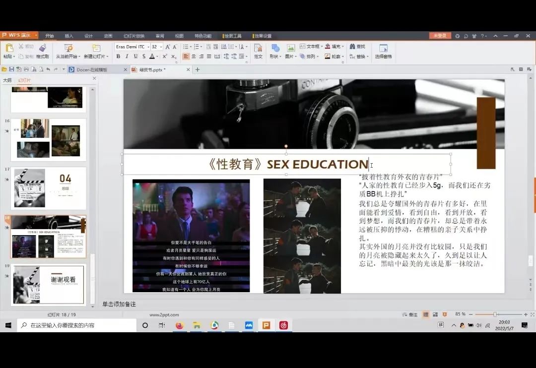This screenshot has width=536, height=368.
Task: Select slide 17 thumbnail in the panel
Action: tap(47, 188)
